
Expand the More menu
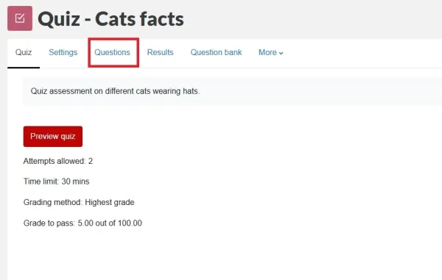tap(271, 53)
